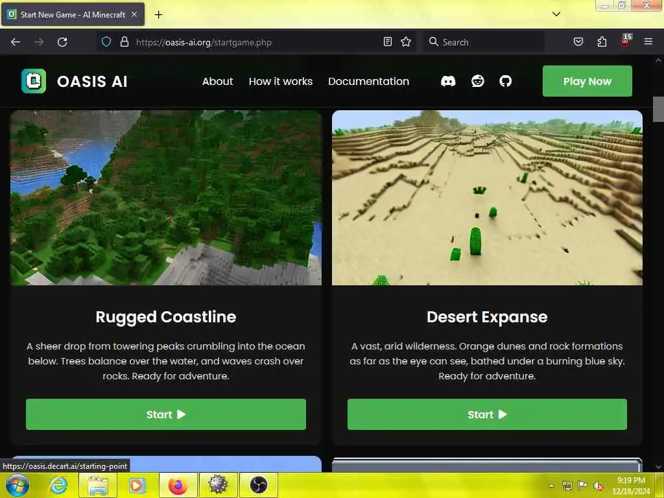Toggle reader view icon in address bar
Image resolution: width=664 pixels, height=498 pixels.
tap(388, 41)
